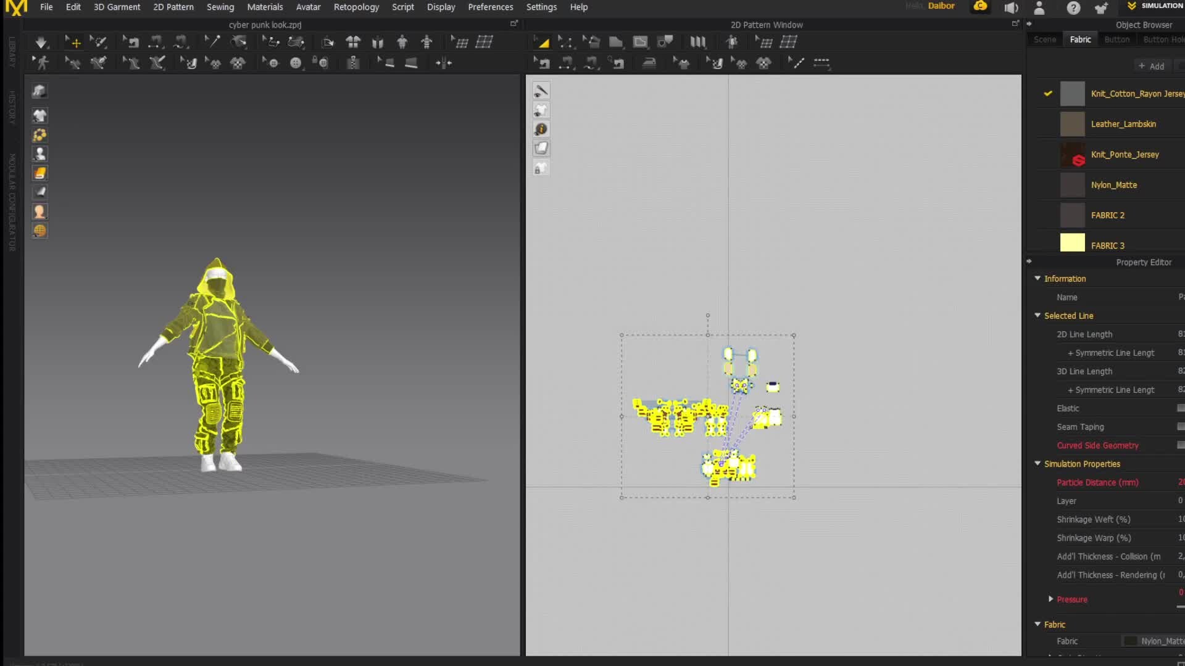Image resolution: width=1185 pixels, height=666 pixels.
Task: Activate the Steam Iron tool
Action: point(649,62)
